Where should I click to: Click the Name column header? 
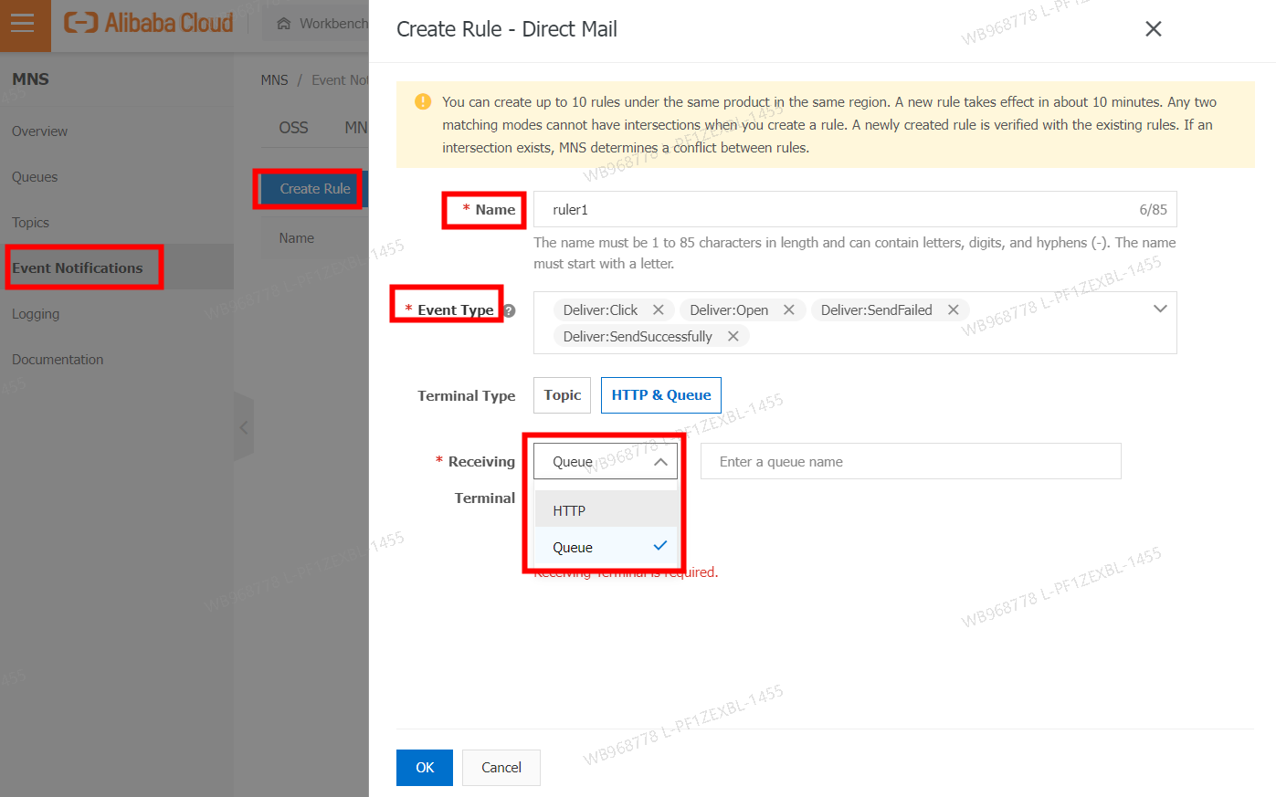pyautogui.click(x=296, y=238)
